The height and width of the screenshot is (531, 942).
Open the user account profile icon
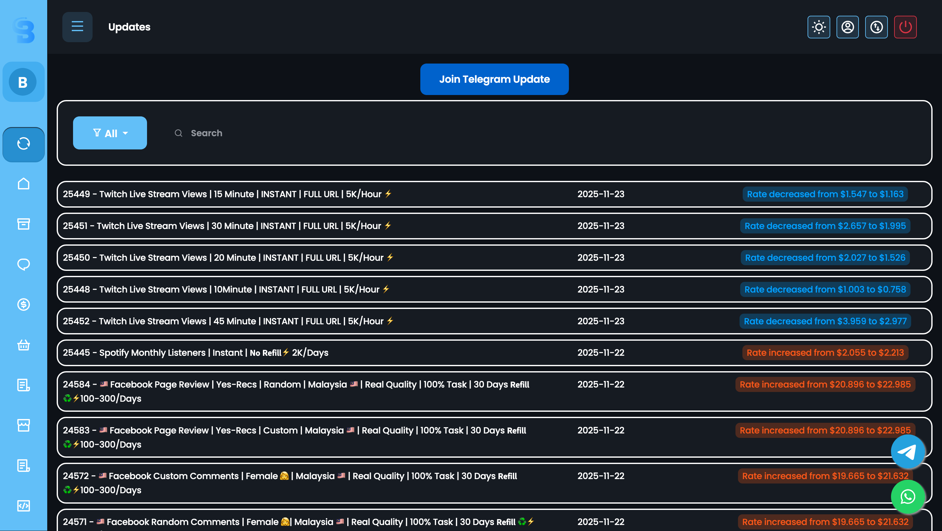pos(847,27)
